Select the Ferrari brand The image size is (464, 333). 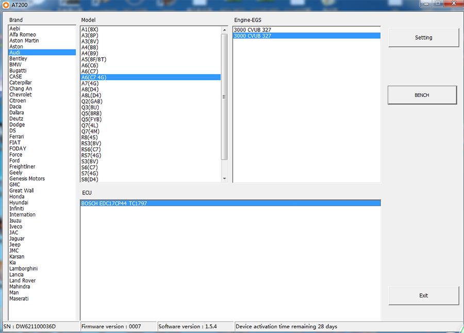coord(19,136)
